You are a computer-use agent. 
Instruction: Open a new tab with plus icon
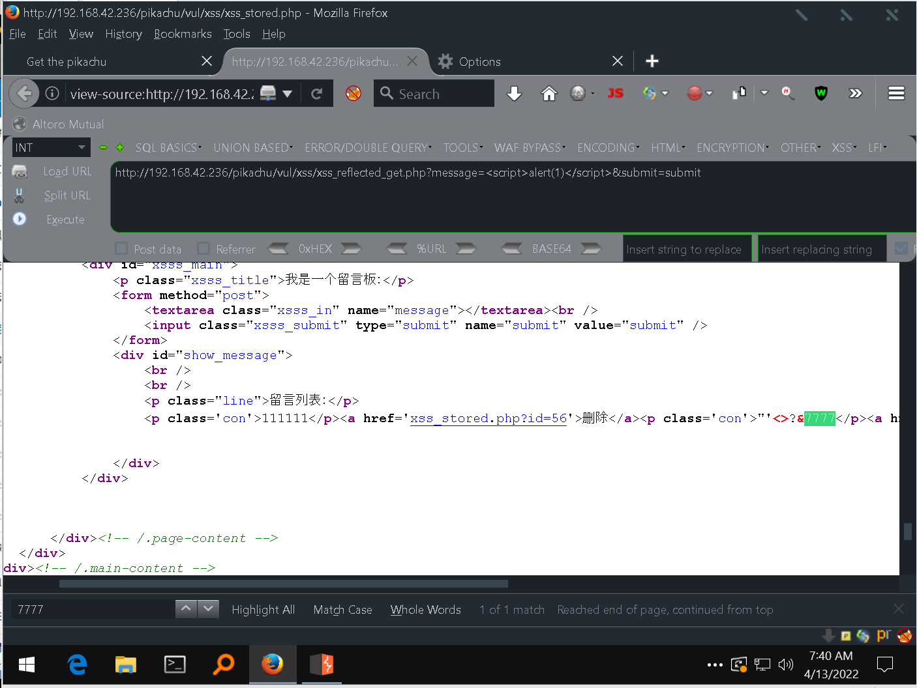[x=652, y=61]
